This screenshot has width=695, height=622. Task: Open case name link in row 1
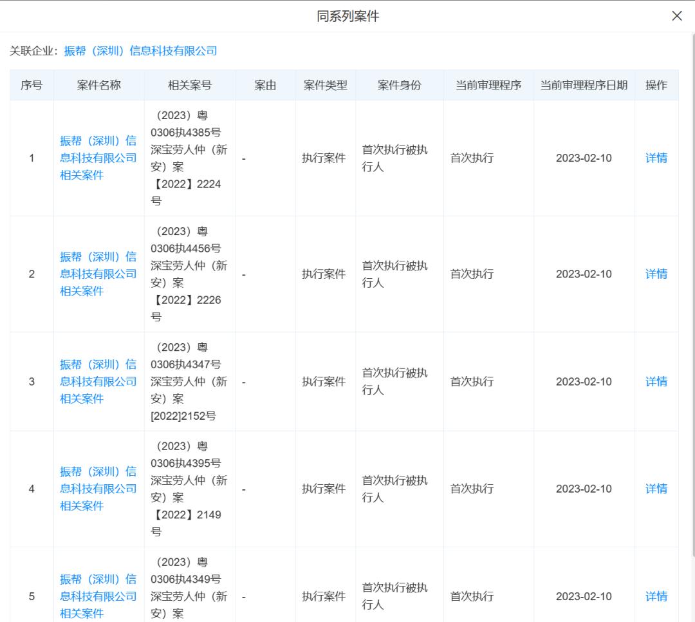[x=97, y=158]
